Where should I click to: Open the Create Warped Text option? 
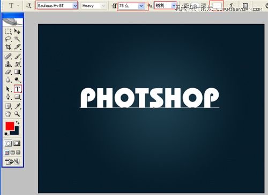point(232,6)
